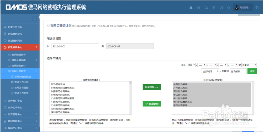Open the mail envelope icon
Image resolution: width=263 pixels, height=132 pixels.
[221, 8]
